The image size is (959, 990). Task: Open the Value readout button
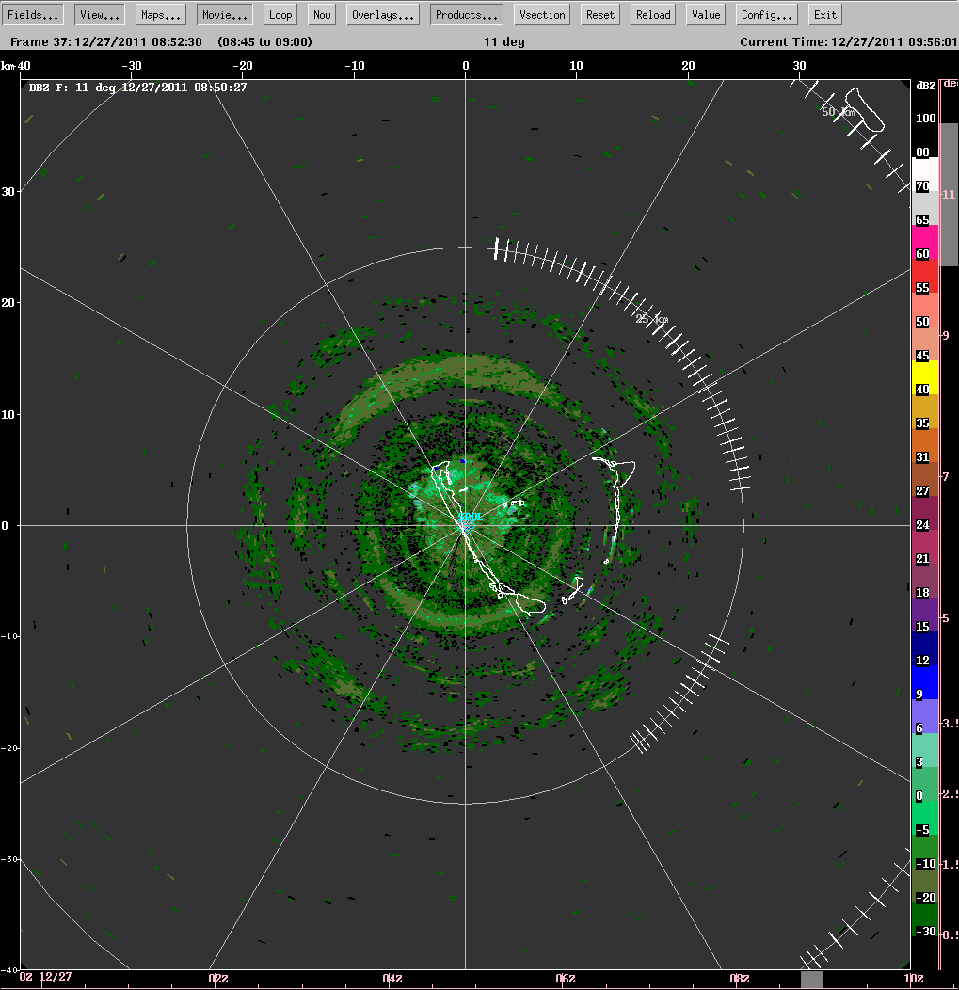[705, 14]
